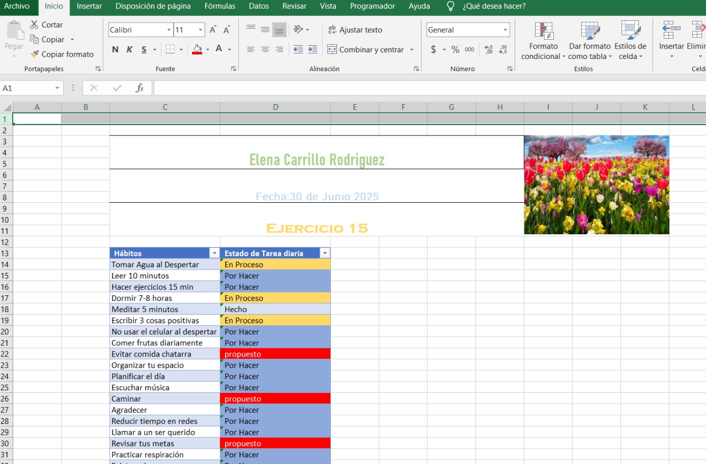
Task: Apply center text alignment
Action: (265, 50)
